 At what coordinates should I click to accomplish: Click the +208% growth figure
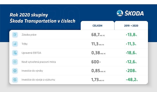tap(131, 71)
